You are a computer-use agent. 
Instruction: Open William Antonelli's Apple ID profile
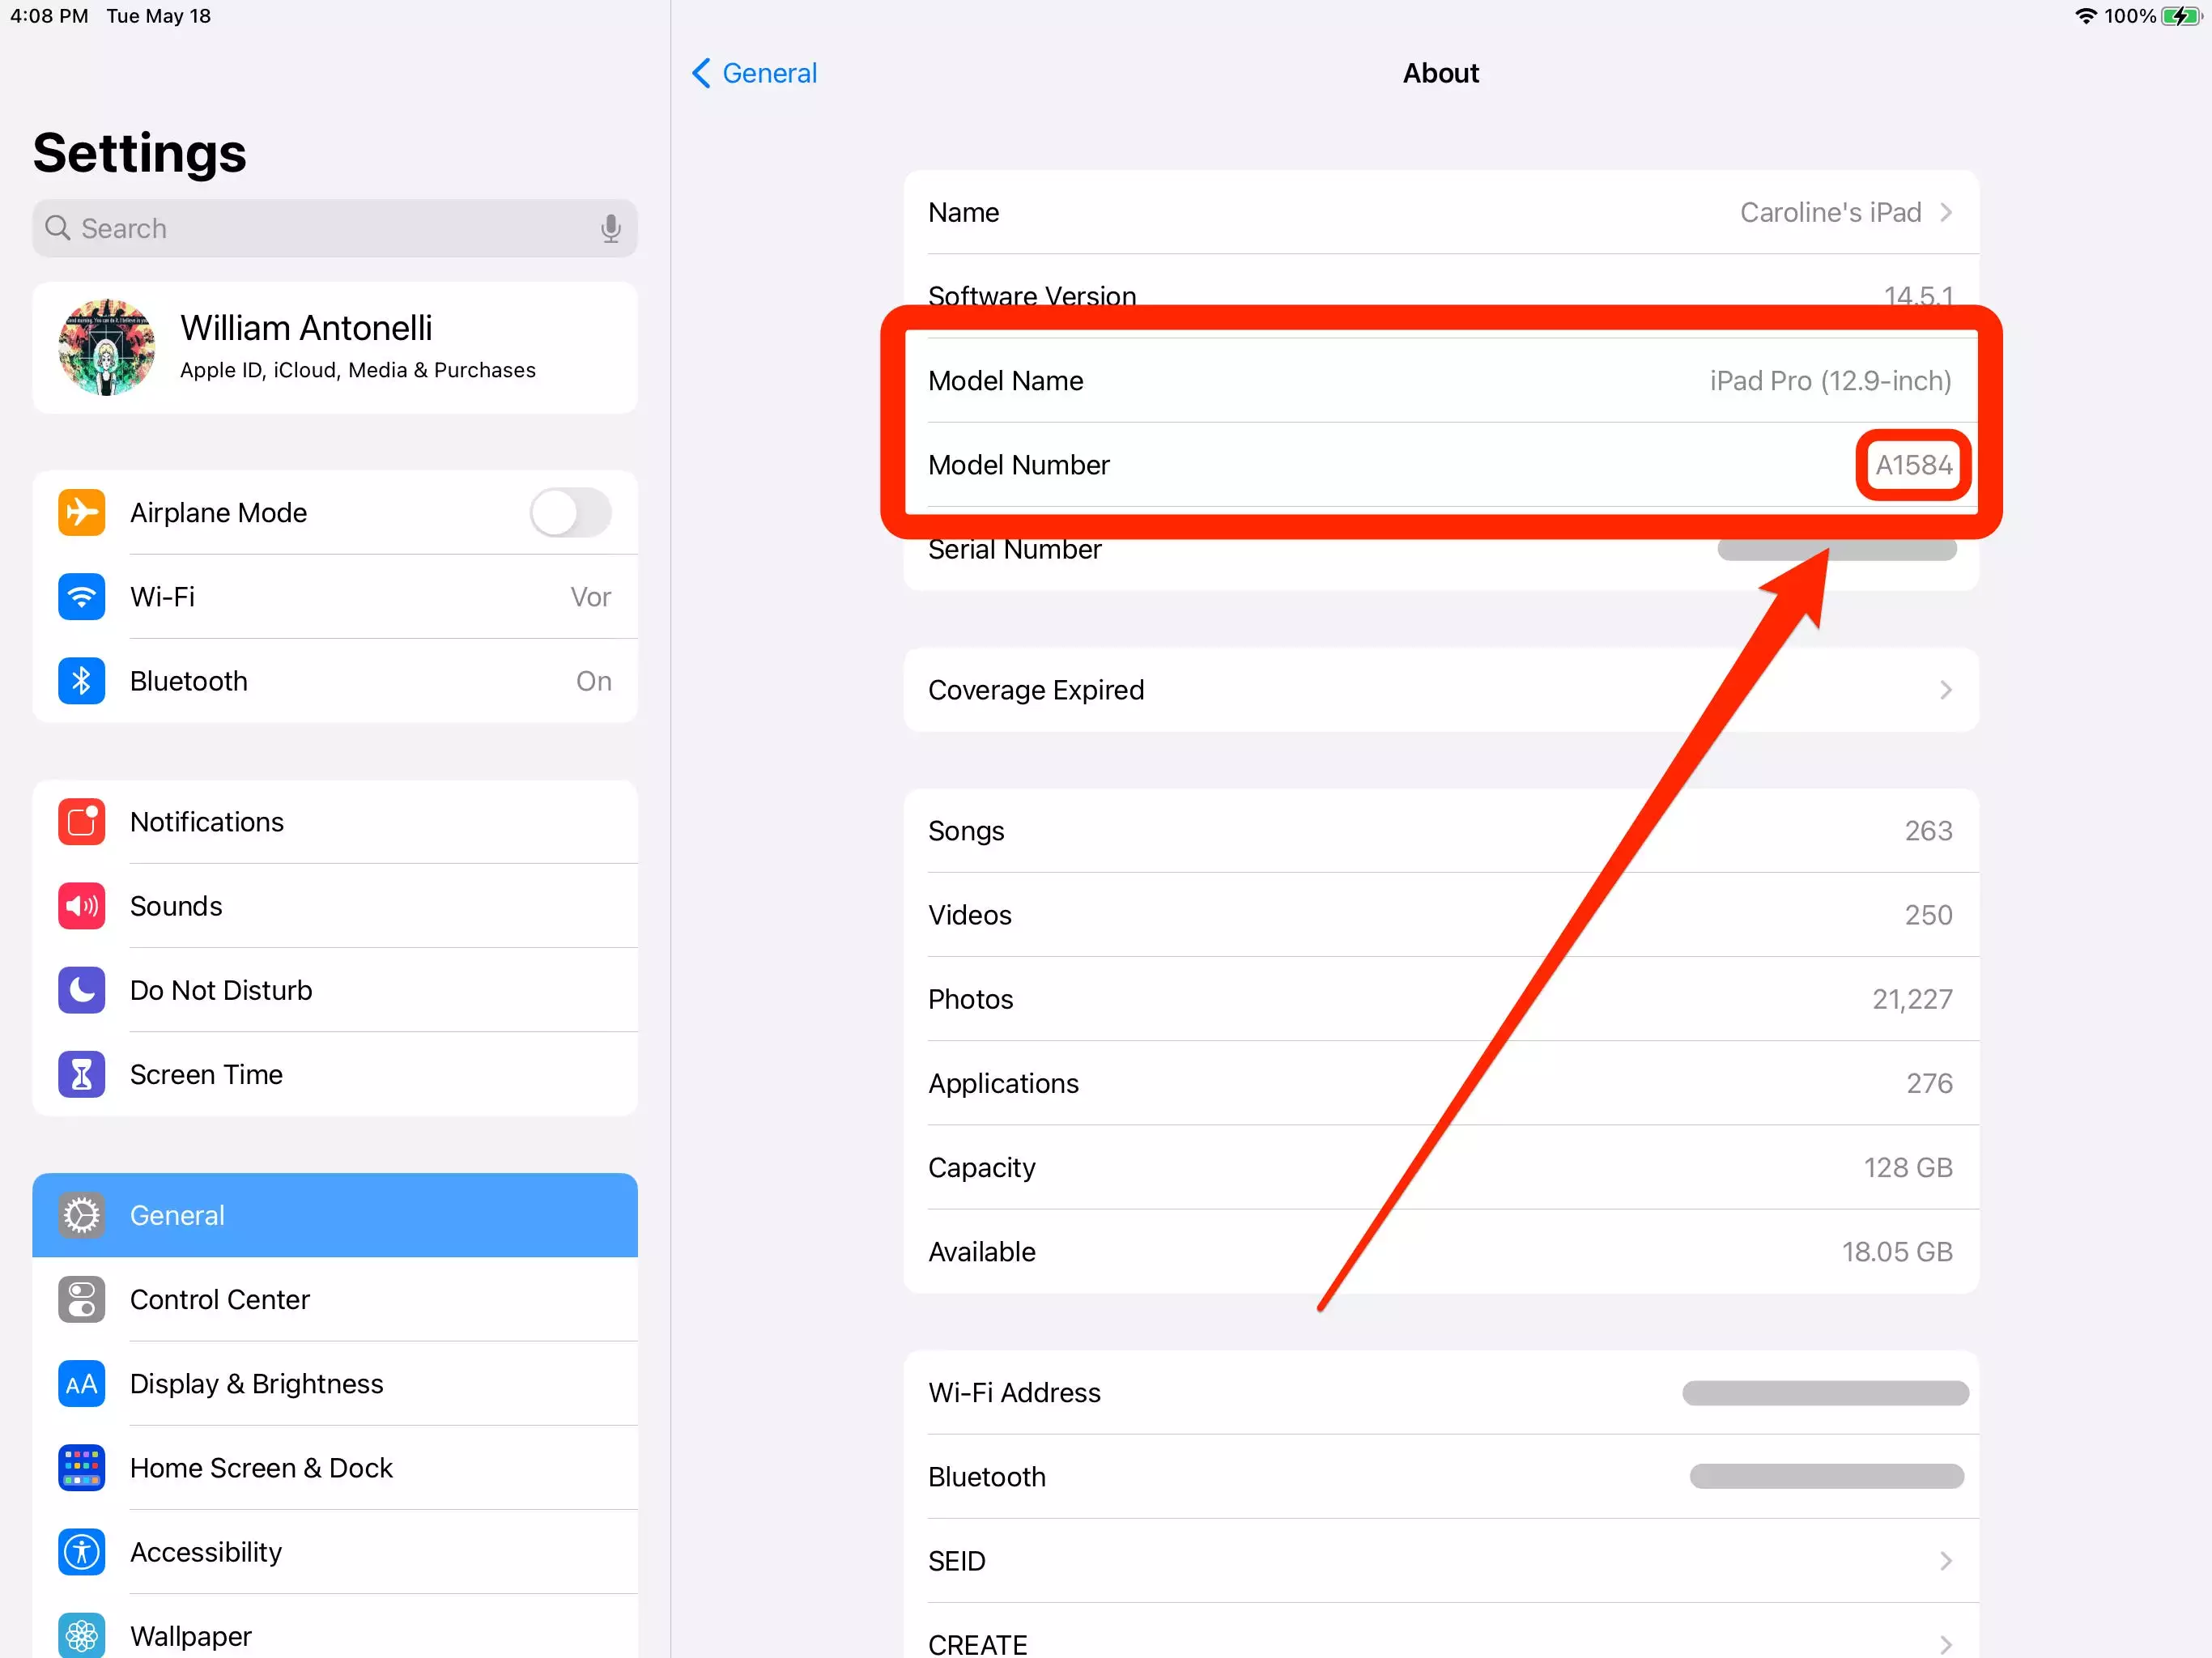point(335,347)
